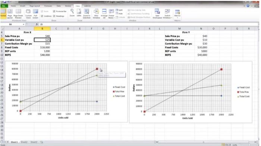Click the Split window button
261x146 pixels.
point(119,10)
